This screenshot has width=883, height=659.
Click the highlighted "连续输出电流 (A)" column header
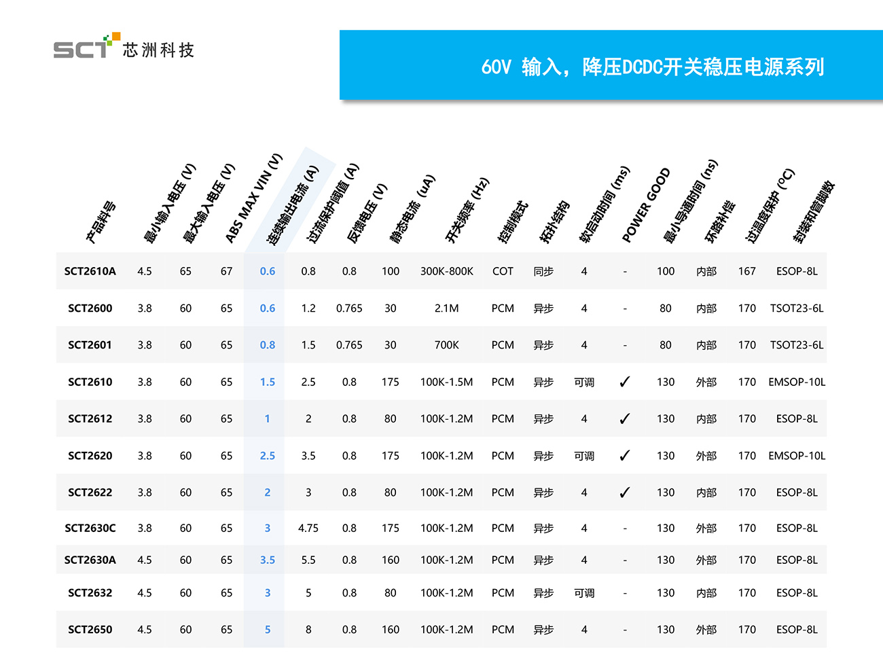click(x=292, y=205)
